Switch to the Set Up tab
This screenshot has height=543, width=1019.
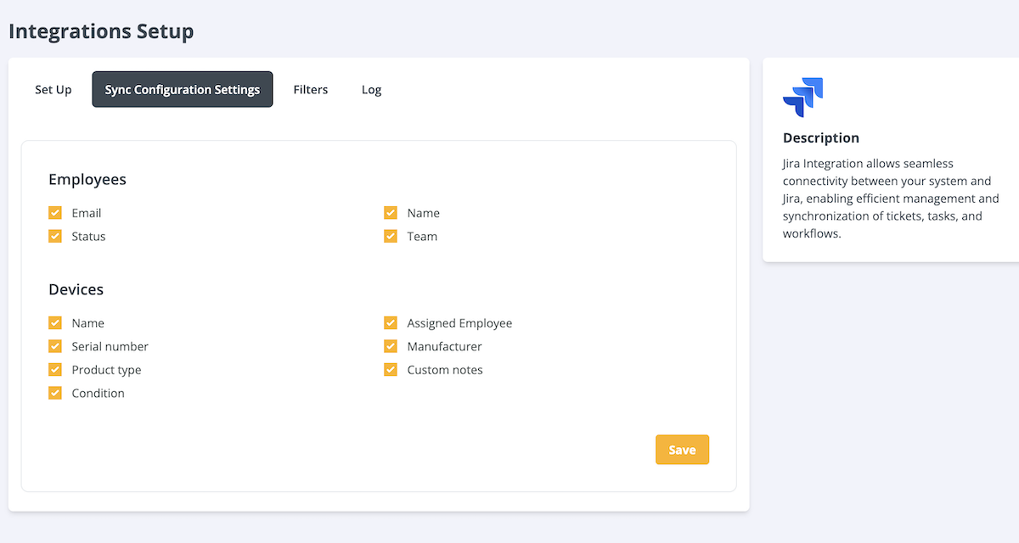53,89
